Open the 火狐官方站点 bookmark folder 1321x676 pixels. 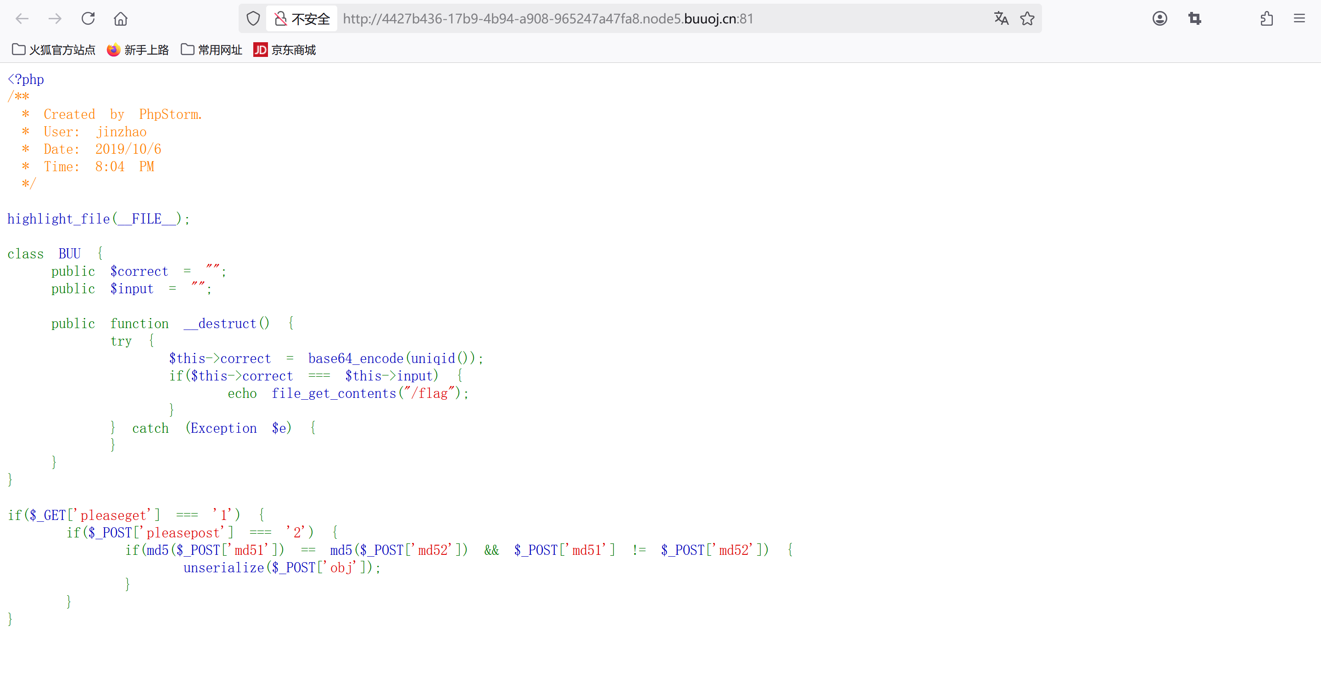[54, 50]
